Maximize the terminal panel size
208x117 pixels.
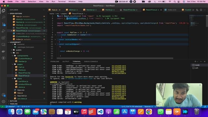[201, 61]
